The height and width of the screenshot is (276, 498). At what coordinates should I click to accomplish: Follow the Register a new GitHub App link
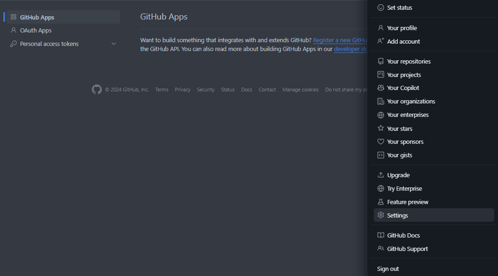click(340, 40)
